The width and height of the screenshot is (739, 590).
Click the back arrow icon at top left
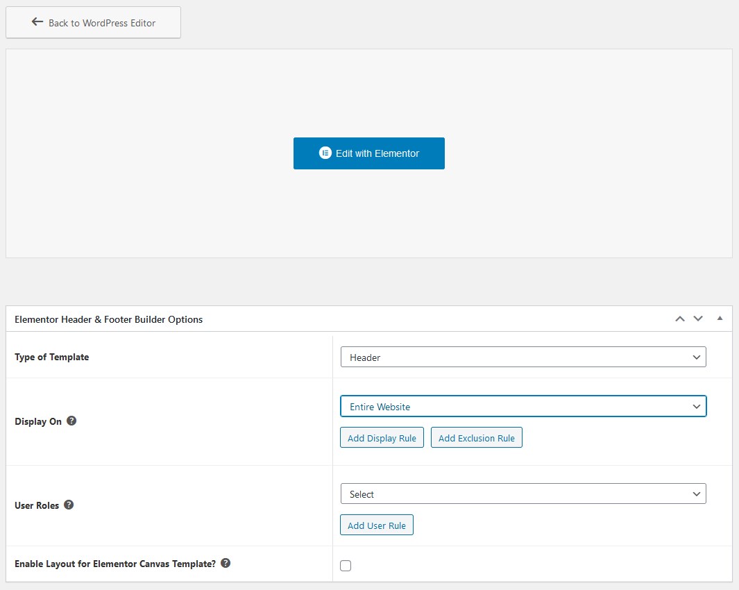(37, 22)
